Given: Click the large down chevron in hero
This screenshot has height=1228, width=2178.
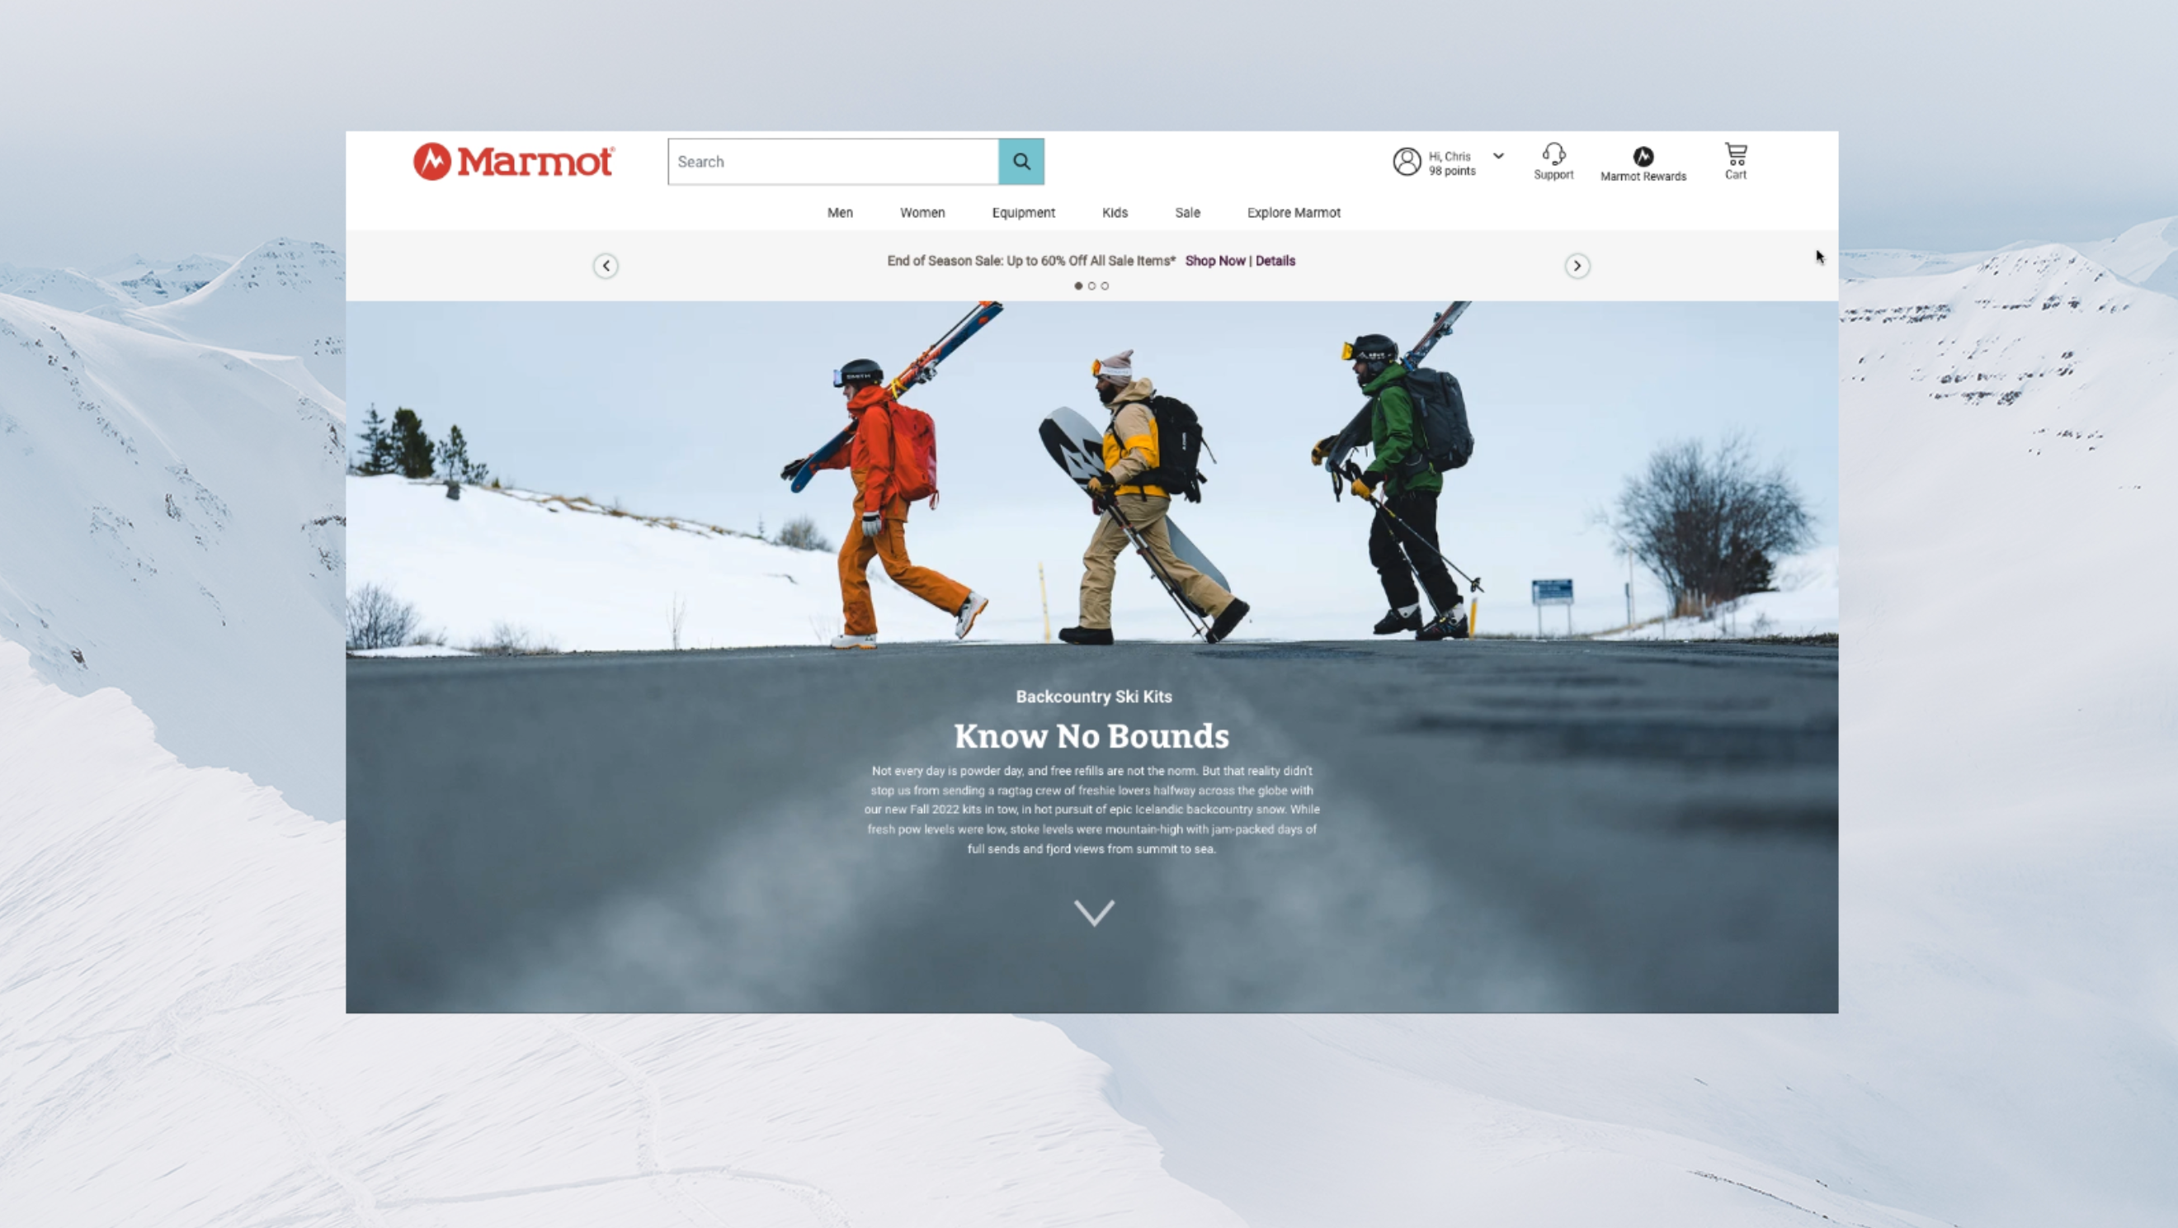Looking at the screenshot, I should (1093, 913).
